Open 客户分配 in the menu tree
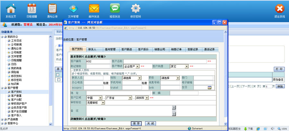This screenshot has height=131, width=289. 16,100
